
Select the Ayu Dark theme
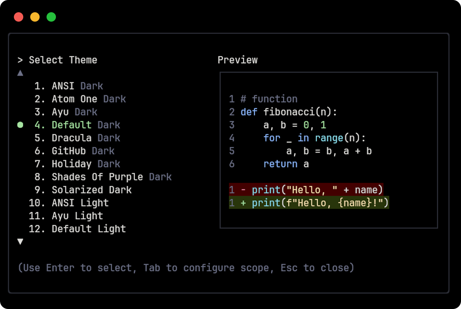click(x=75, y=112)
